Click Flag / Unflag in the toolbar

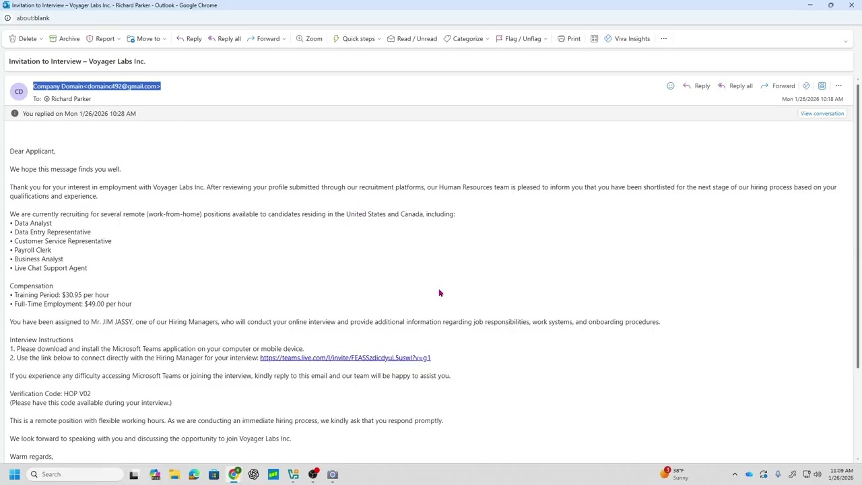pyautogui.click(x=519, y=38)
